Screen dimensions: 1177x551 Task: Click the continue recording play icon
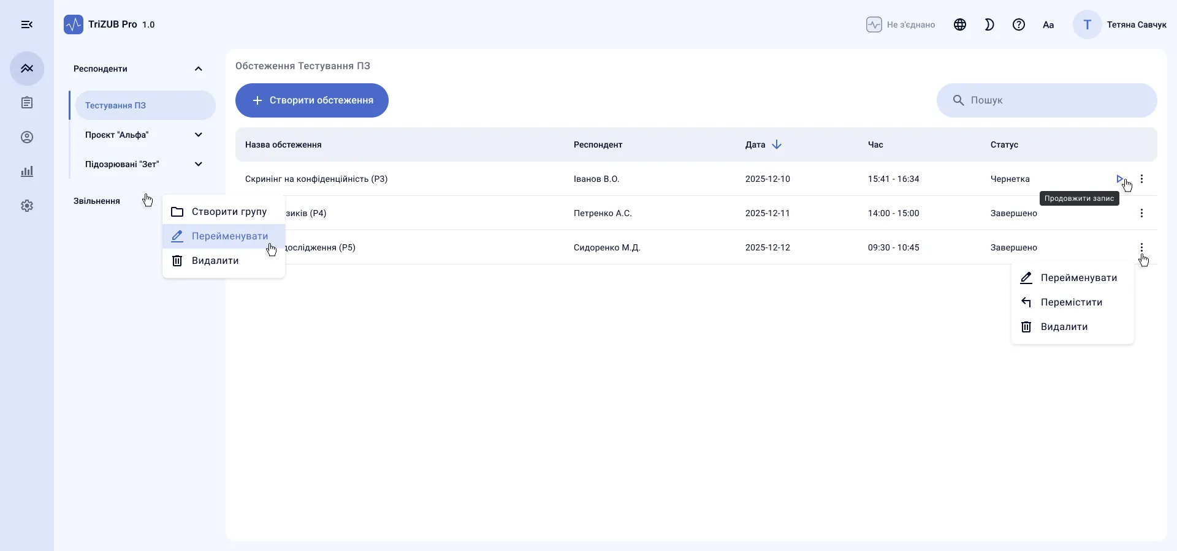[x=1120, y=179]
